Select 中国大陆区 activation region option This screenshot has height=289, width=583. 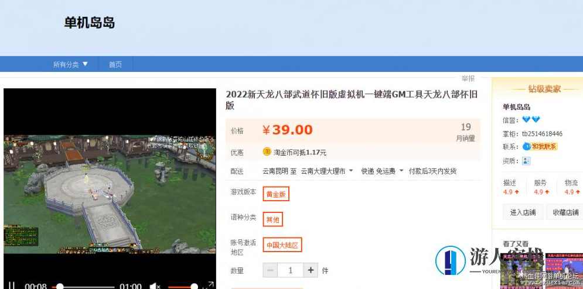(x=282, y=245)
